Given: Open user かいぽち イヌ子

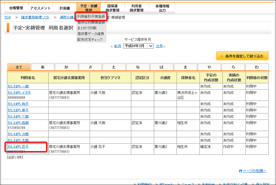Looking at the screenshot, I should click(x=19, y=92).
